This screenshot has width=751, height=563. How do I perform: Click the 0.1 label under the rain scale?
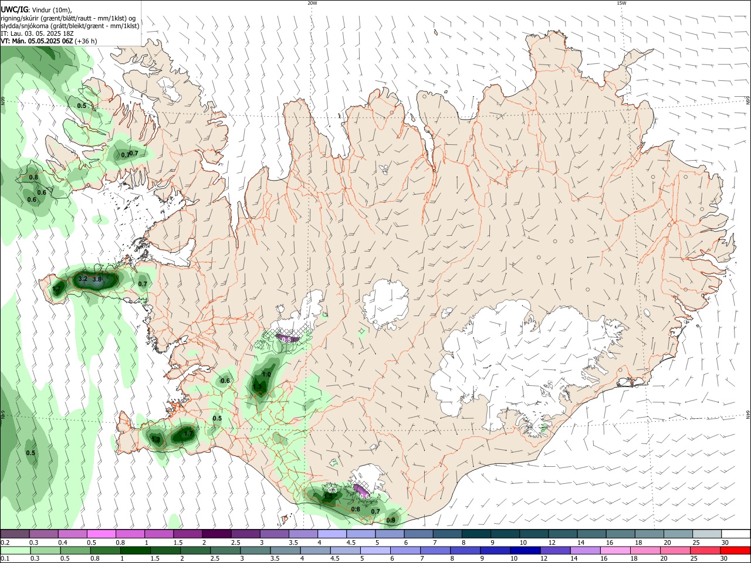tap(4, 558)
